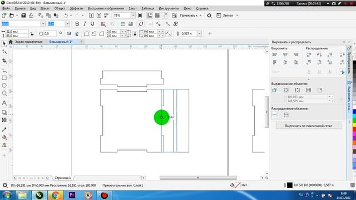This screenshot has height=200, width=356.
Task: Choose align to Page edge option
Action: coord(286,90)
